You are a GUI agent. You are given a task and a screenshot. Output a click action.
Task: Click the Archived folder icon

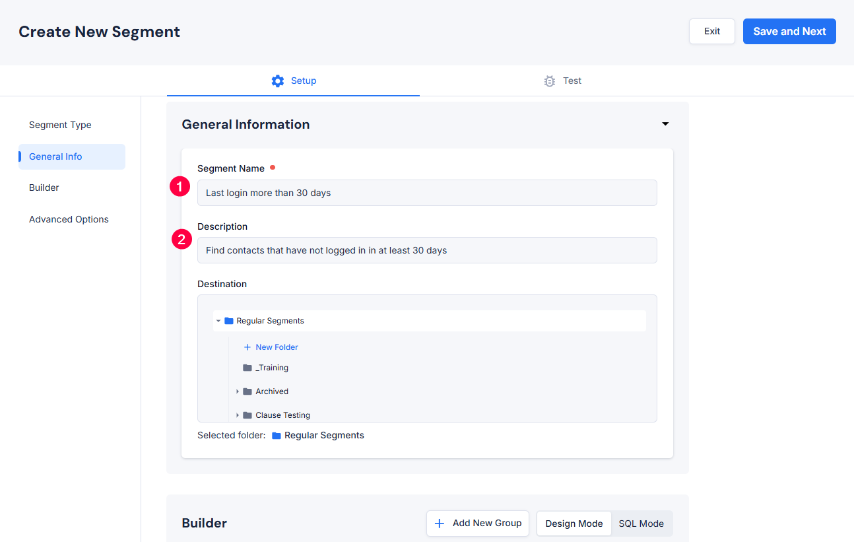coord(247,391)
